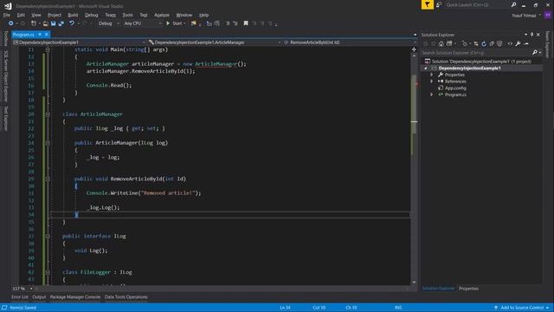Image resolution: width=554 pixels, height=312 pixels.
Task: Open the Error List tab
Action: 20,297
